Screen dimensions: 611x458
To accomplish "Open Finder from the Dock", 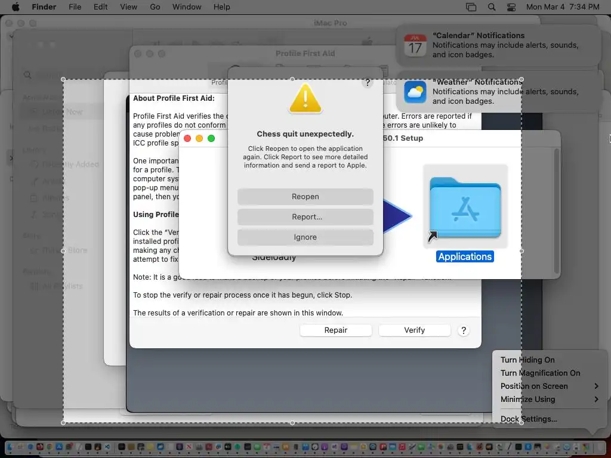I will [10, 447].
